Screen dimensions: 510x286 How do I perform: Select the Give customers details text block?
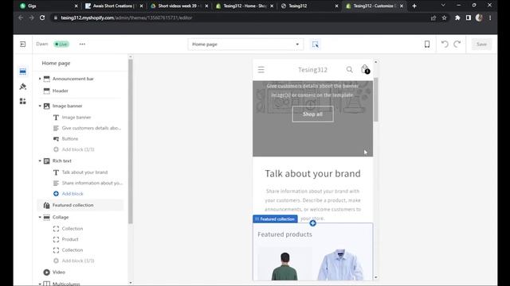[92, 128]
